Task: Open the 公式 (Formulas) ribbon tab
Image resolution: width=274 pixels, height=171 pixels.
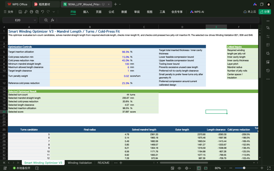Action: 111,12
